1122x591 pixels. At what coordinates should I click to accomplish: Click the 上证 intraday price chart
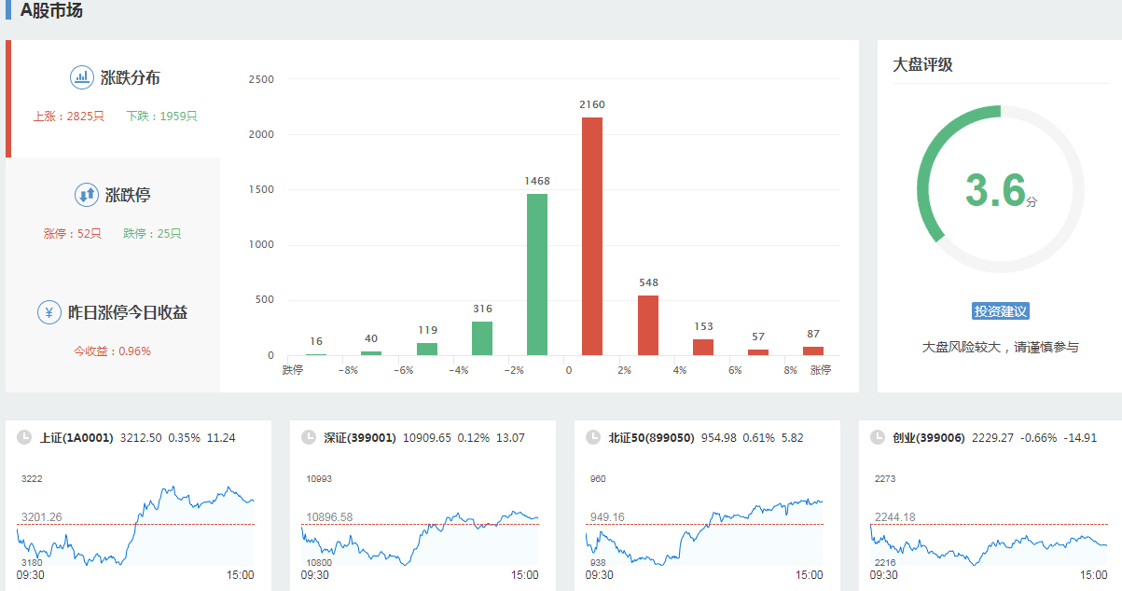(135, 527)
